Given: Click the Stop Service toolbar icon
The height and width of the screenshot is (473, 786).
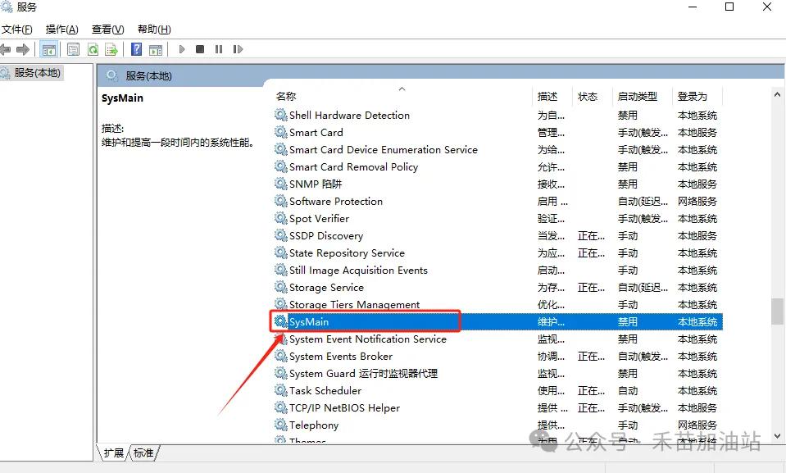Looking at the screenshot, I should pos(200,49).
